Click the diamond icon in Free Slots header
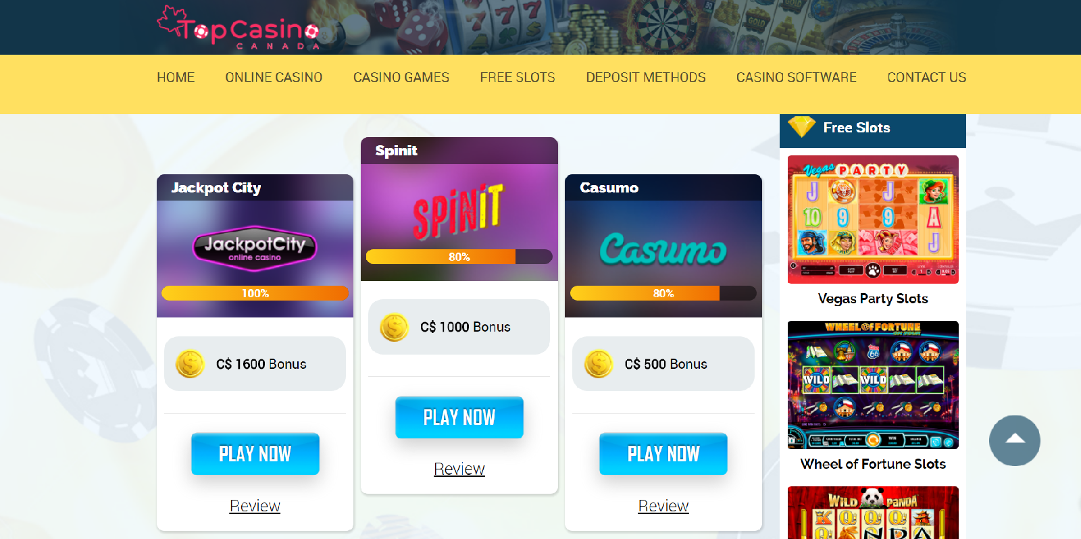Image resolution: width=1081 pixels, height=539 pixels. click(x=802, y=126)
